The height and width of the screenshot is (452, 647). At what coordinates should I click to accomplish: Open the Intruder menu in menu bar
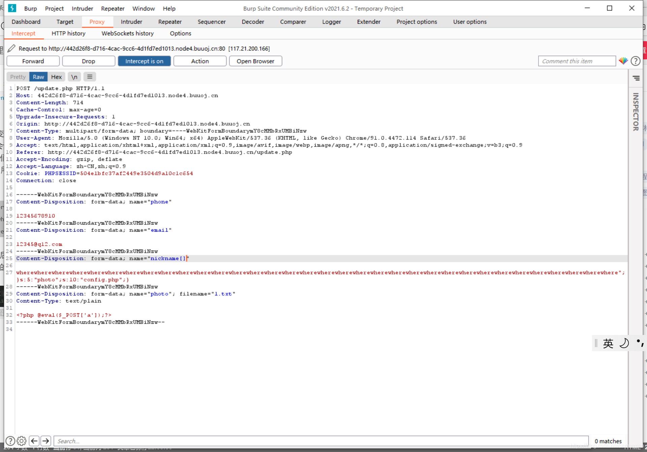coord(82,8)
